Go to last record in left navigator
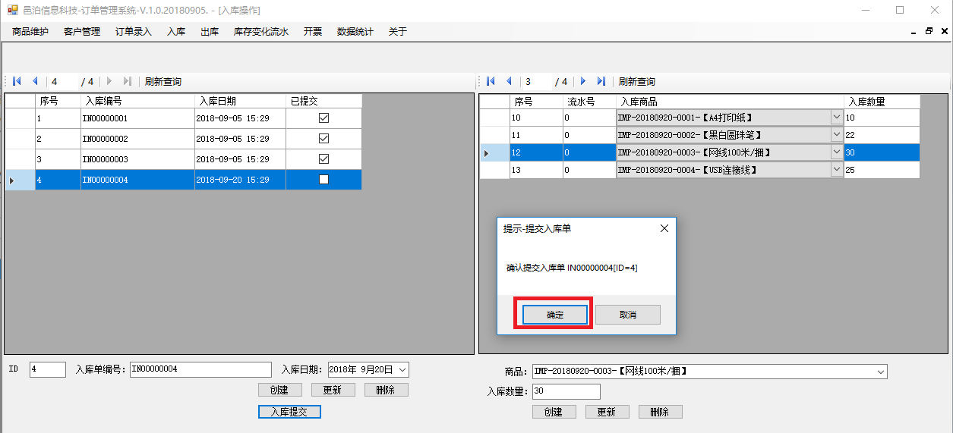Image resolution: width=953 pixels, height=433 pixels. (x=128, y=81)
